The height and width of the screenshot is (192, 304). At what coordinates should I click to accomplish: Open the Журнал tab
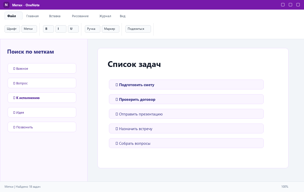tap(105, 16)
